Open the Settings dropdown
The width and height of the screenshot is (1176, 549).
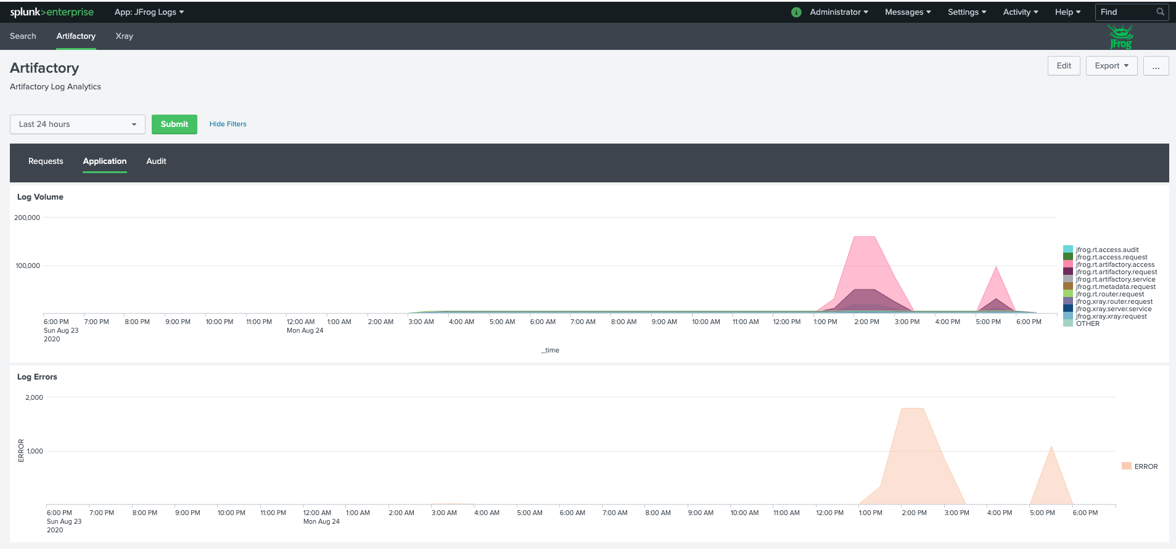click(967, 12)
